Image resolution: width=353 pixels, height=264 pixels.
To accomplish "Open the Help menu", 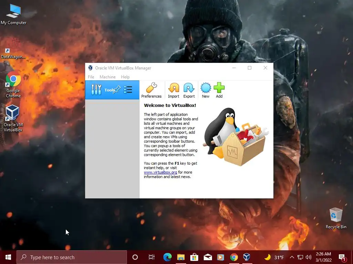I will click(125, 77).
